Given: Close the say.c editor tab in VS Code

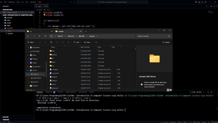Looking at the screenshot, I should (47, 6).
